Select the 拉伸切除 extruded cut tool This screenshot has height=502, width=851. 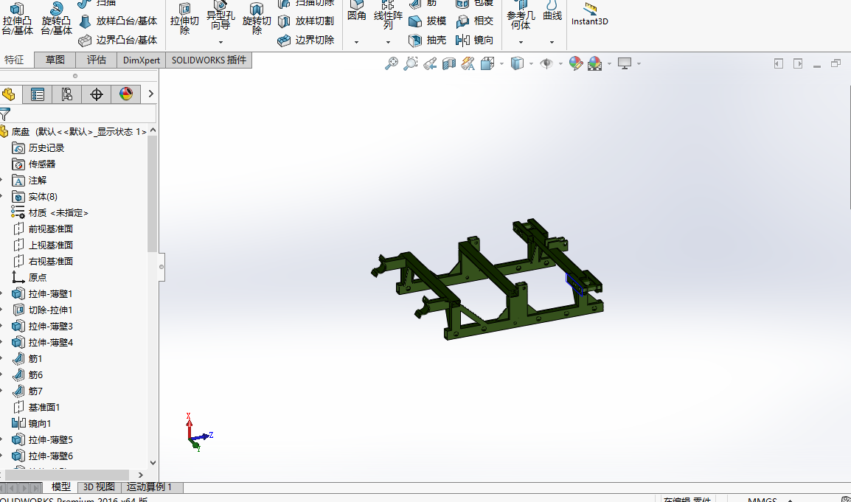point(184,19)
